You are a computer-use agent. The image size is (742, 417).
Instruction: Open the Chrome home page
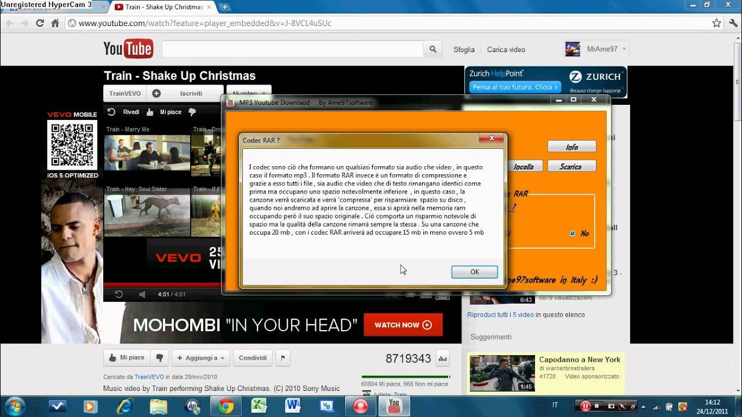[x=55, y=23]
